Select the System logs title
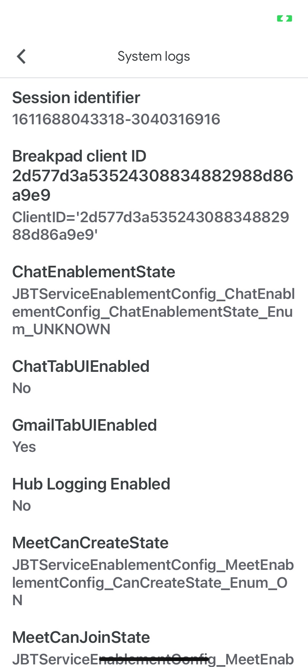The width and height of the screenshot is (308, 667). click(154, 56)
